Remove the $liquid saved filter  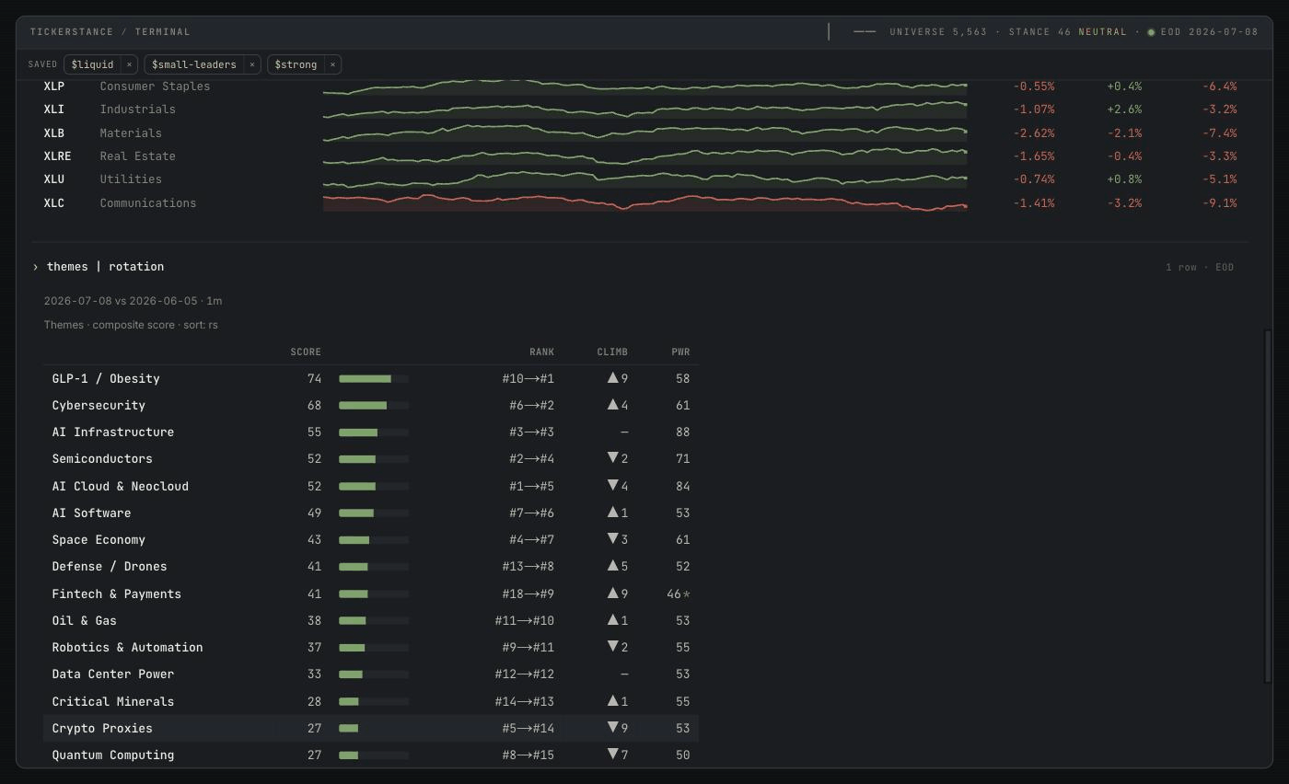129,64
